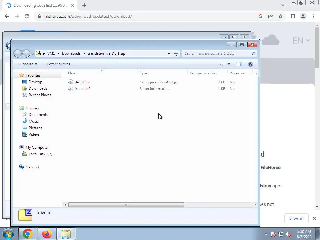Viewport: 320px width, 240px height.
Task: Click the Downloads breadcrumb segment
Action: [71, 53]
